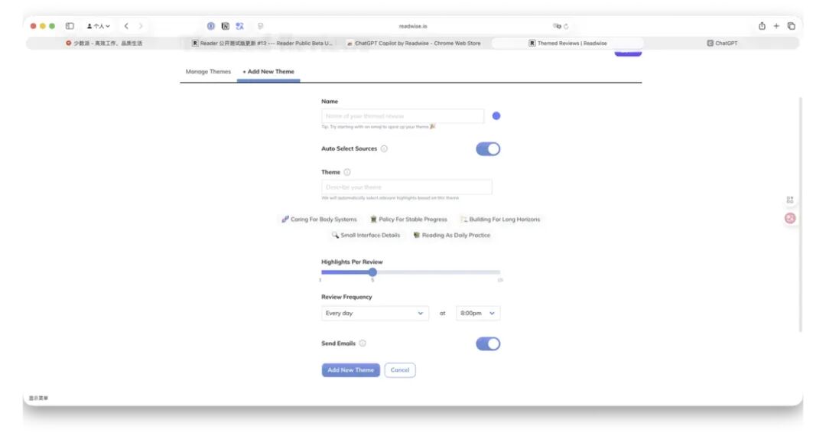Open a new tab with plus icon
826x436 pixels.
776,26
